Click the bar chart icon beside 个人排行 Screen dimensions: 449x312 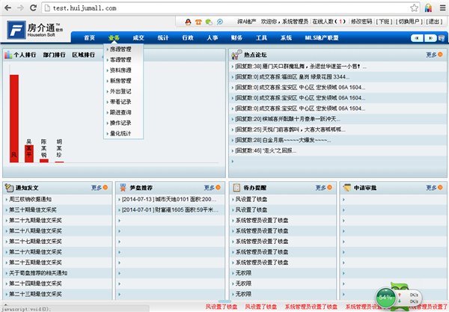pos(8,55)
